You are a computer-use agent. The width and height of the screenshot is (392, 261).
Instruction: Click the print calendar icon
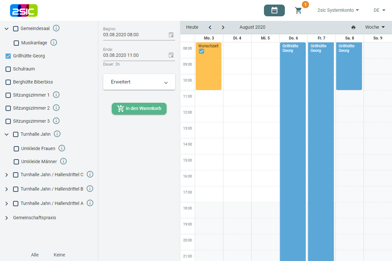click(x=353, y=27)
